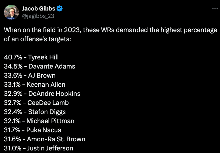Viewport: 220px width, 153px height.
Task: Click the Puka Nacua entry
Action: pyautogui.click(x=33, y=130)
